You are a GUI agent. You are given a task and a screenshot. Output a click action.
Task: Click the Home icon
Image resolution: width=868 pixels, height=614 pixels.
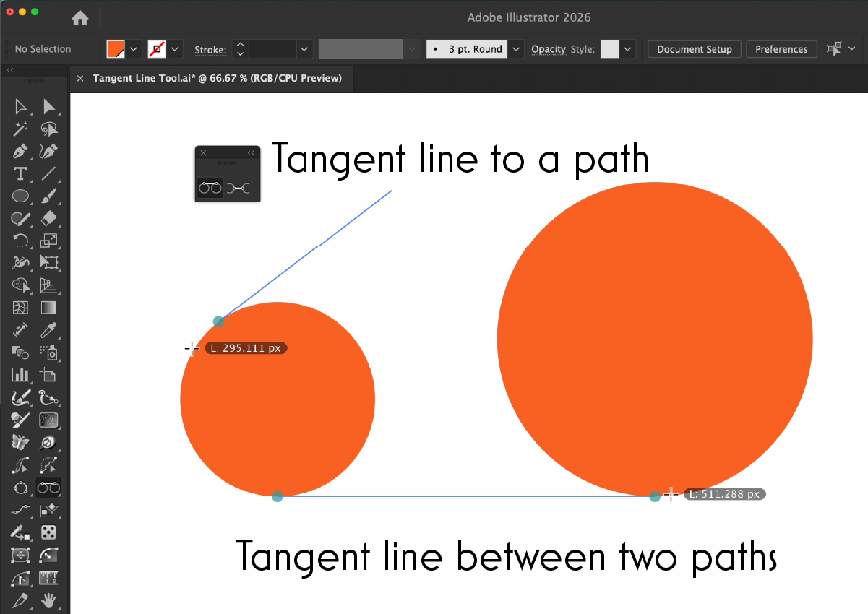click(80, 17)
